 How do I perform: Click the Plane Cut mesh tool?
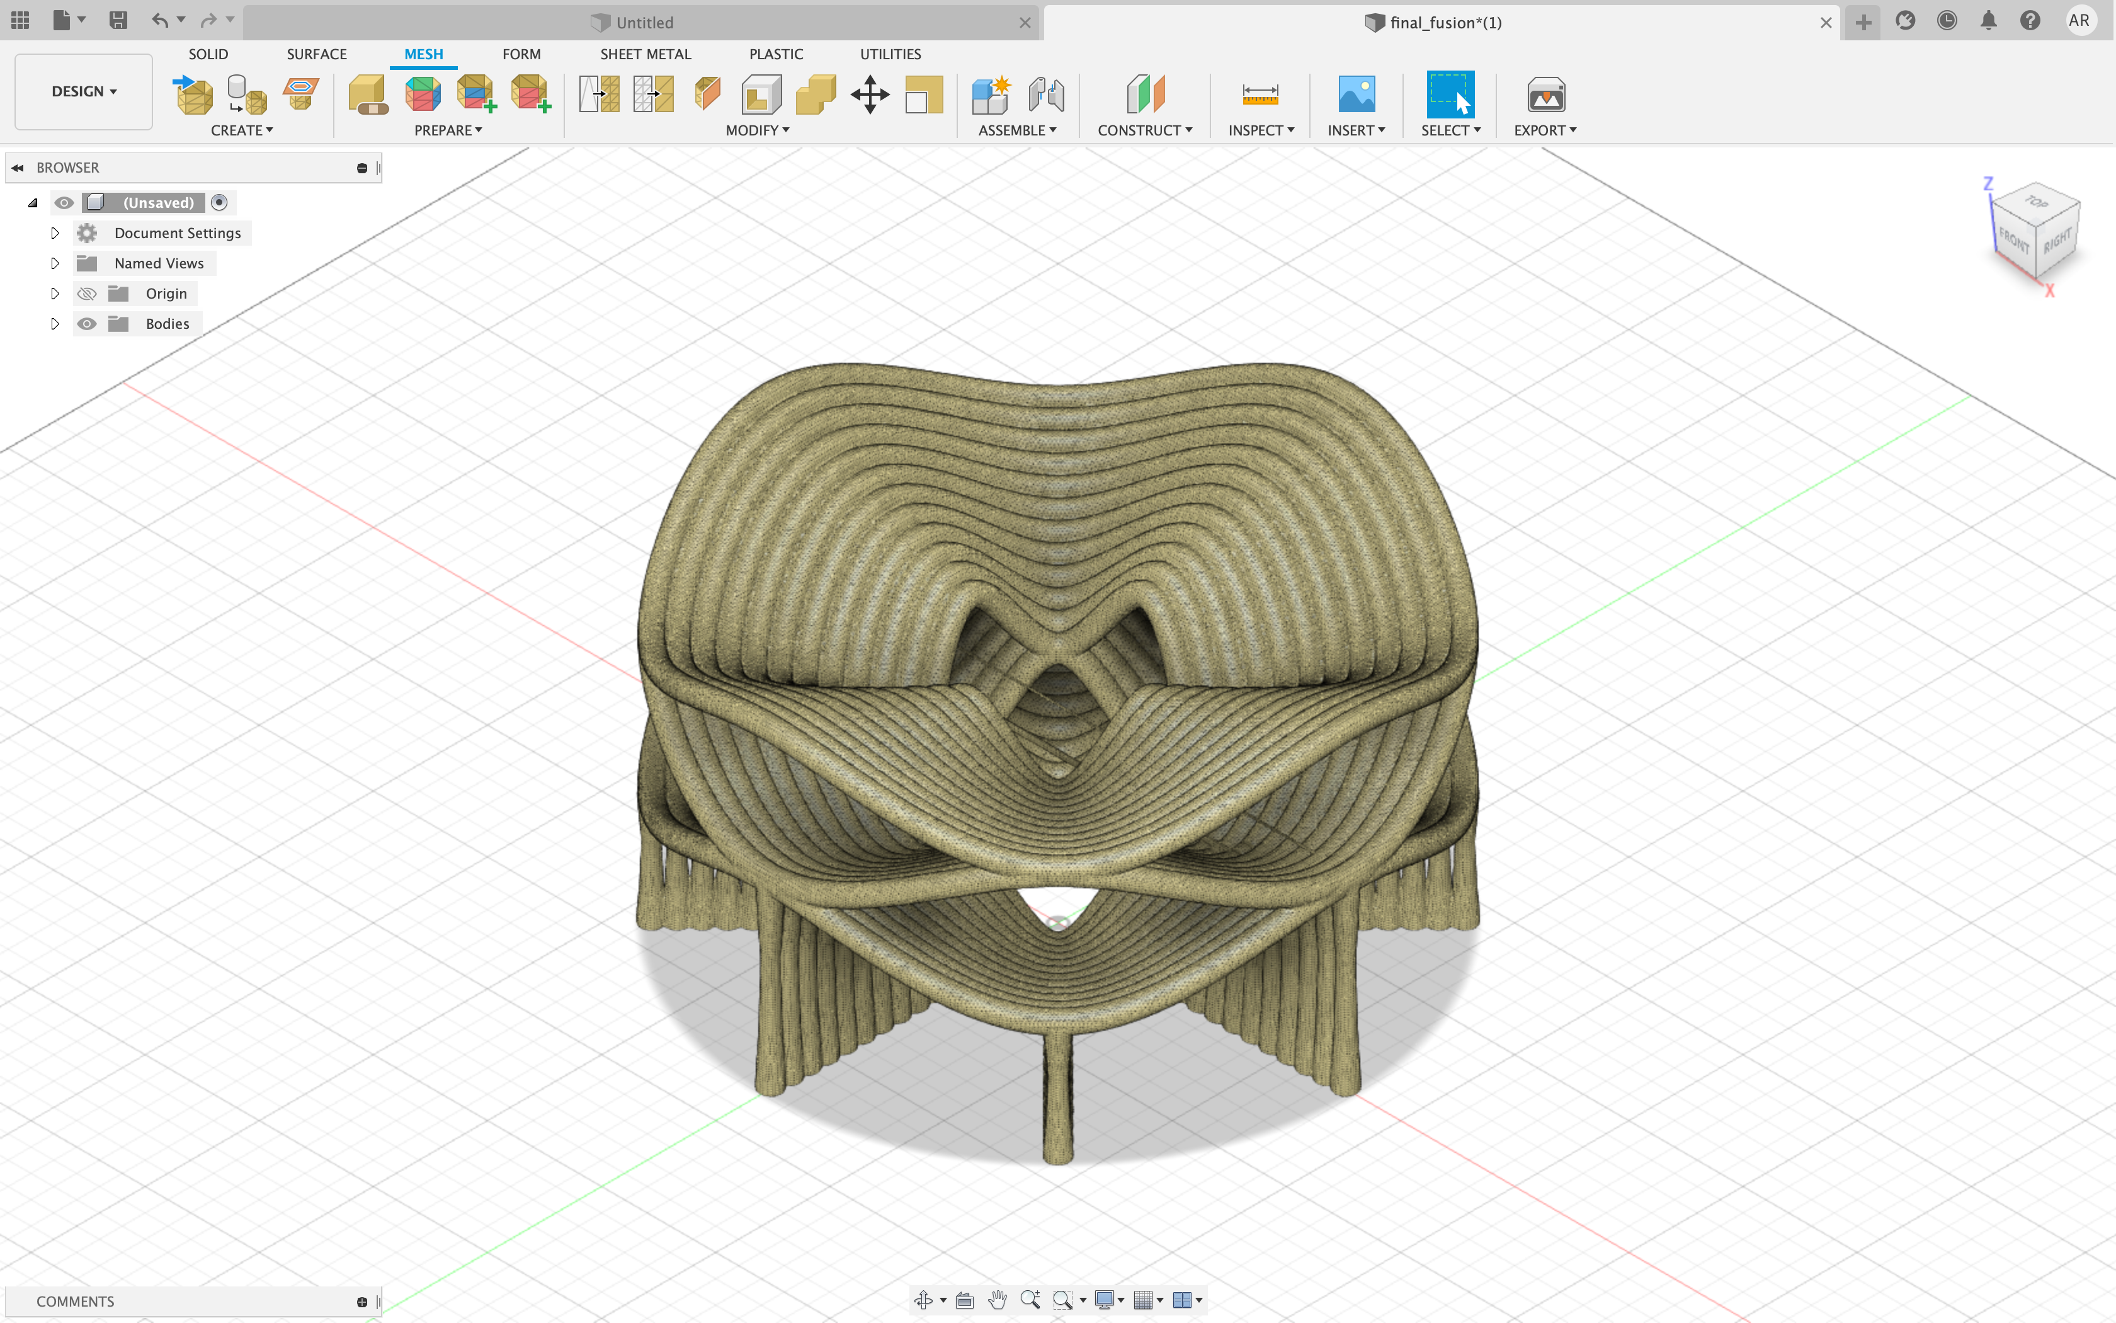click(x=707, y=94)
